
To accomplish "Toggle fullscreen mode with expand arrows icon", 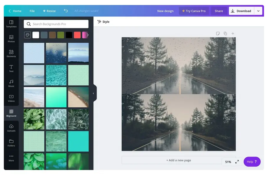I will tap(237, 162).
